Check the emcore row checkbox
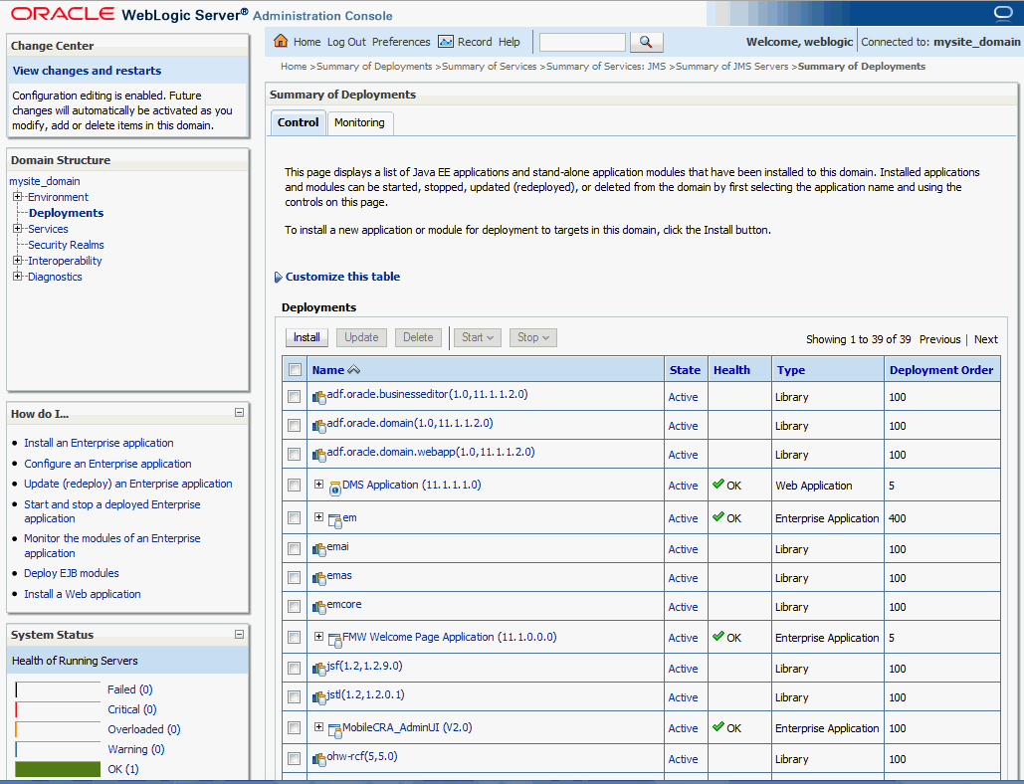The width and height of the screenshot is (1024, 784). tap(294, 606)
